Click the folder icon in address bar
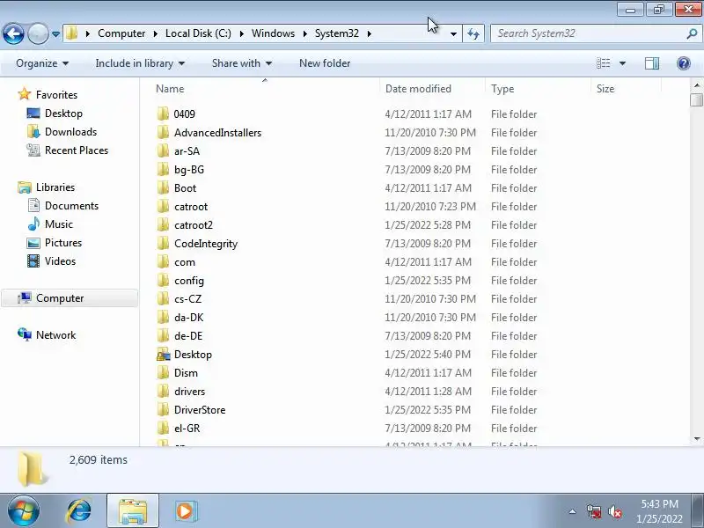This screenshot has height=528, width=704. 71,33
